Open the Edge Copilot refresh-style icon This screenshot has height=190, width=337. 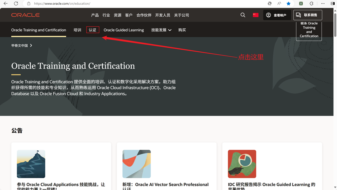coord(270,3)
